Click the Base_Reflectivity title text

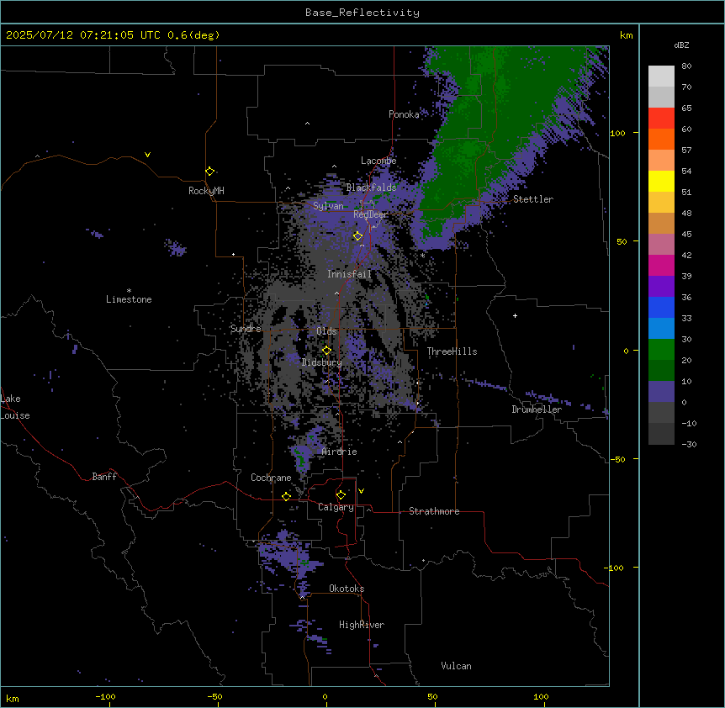(x=362, y=13)
